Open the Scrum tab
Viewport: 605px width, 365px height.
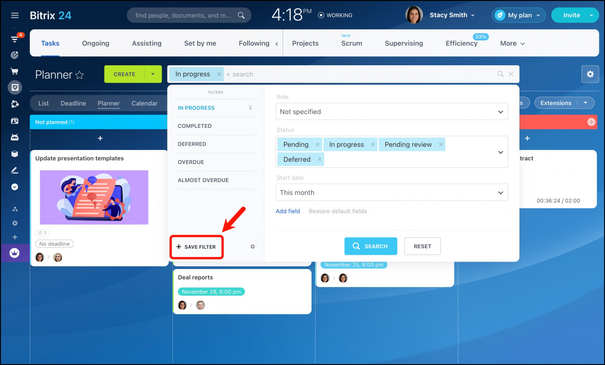(352, 43)
